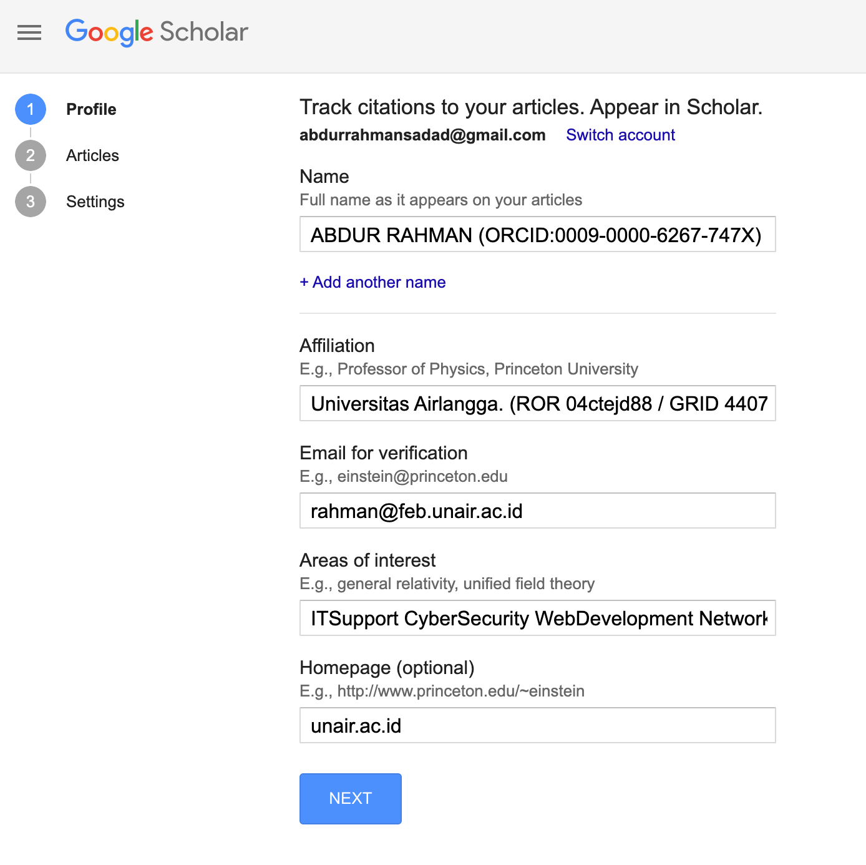
Task: Edit the Email for verification field
Action: [537, 511]
